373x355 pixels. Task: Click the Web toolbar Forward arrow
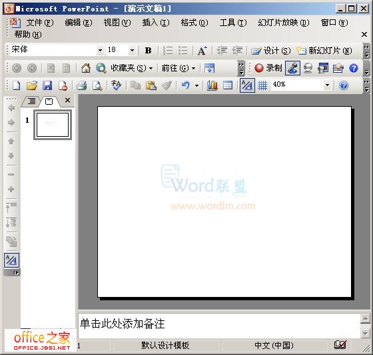tap(32, 68)
